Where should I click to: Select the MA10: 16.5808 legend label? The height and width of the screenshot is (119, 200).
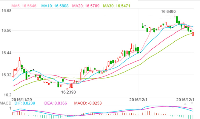point(55,6)
